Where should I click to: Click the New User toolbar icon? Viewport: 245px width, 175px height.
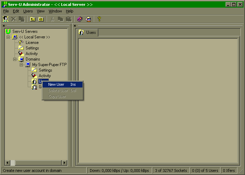6,19
